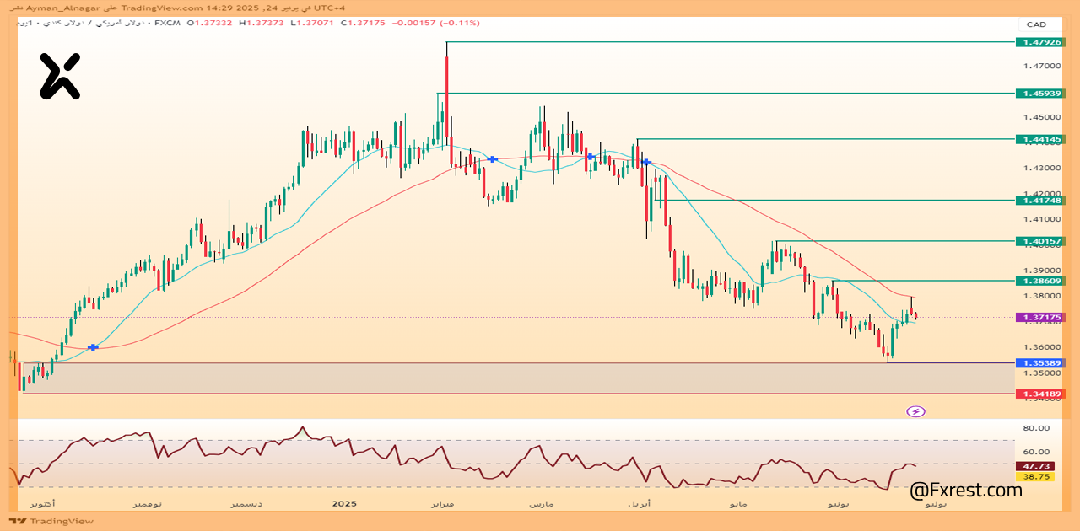Click the TradingView logo at the bottom left

pos(53,521)
